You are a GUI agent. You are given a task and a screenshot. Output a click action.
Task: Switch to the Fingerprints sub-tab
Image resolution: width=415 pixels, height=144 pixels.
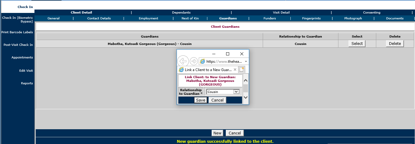311,18
